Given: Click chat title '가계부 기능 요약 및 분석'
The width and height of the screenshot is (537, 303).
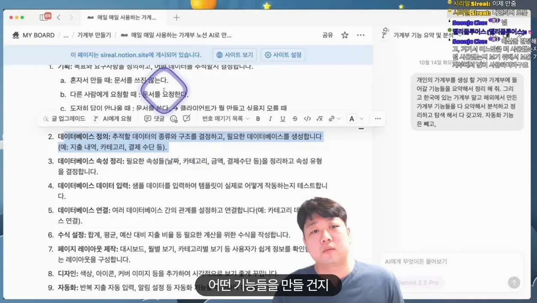Looking at the screenshot, I should tap(423, 35).
